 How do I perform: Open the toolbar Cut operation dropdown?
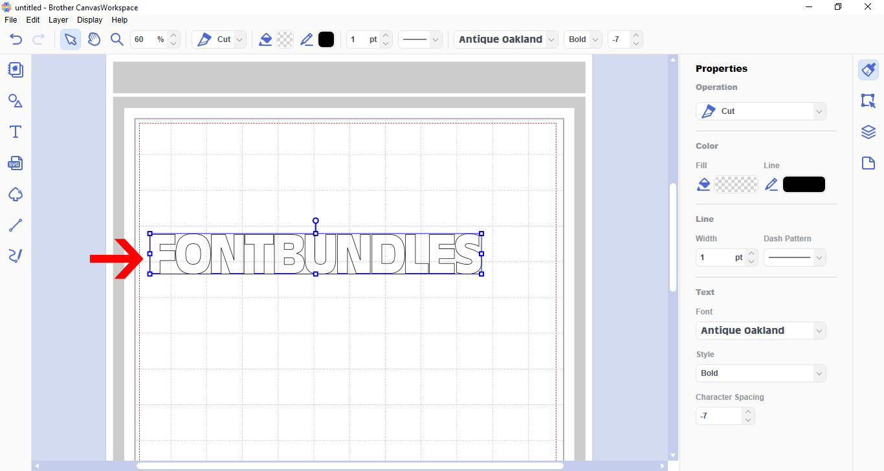(219, 39)
